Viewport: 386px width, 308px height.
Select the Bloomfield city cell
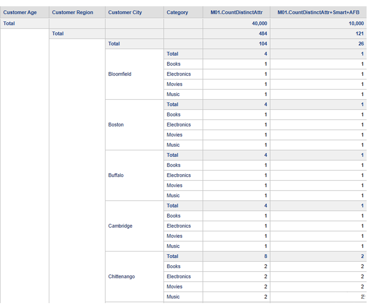[x=120, y=74]
